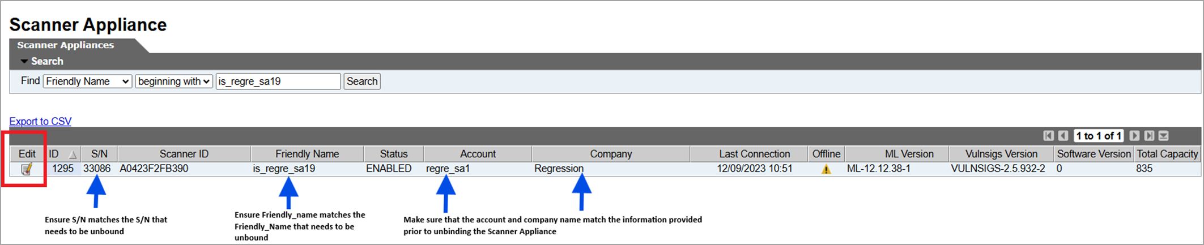Open the paging options down-arrow icon
This screenshot has width=1204, height=245.
(1164, 136)
